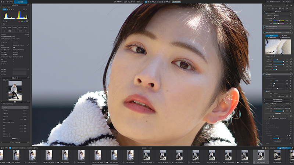Select the white balance eyedropper toolbar icon

[151, 2]
